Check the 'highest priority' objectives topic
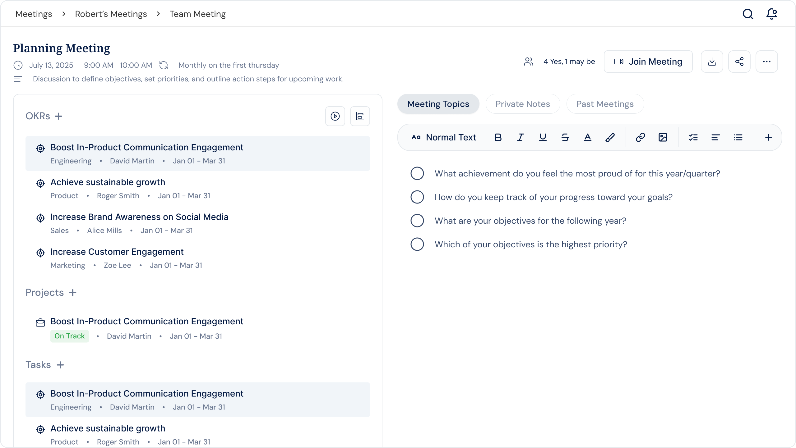 417,244
